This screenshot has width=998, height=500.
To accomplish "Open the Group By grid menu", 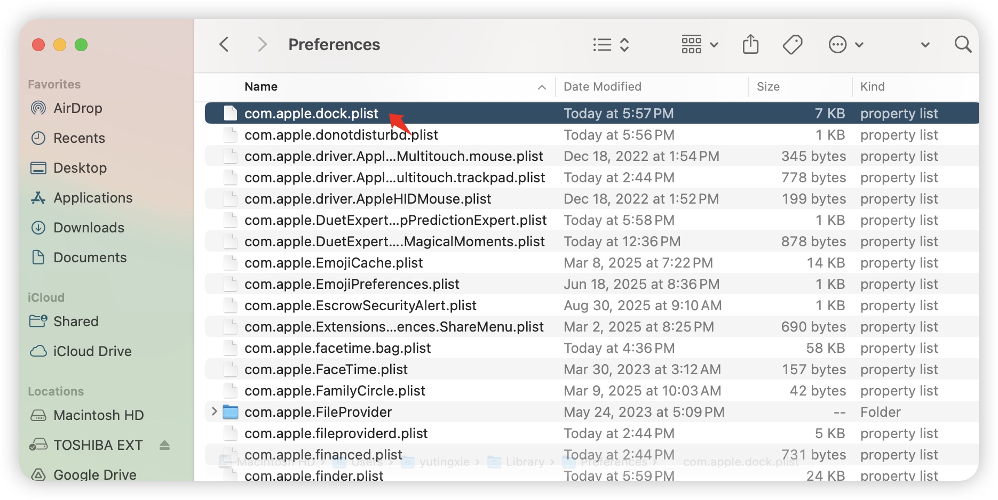I will click(700, 45).
